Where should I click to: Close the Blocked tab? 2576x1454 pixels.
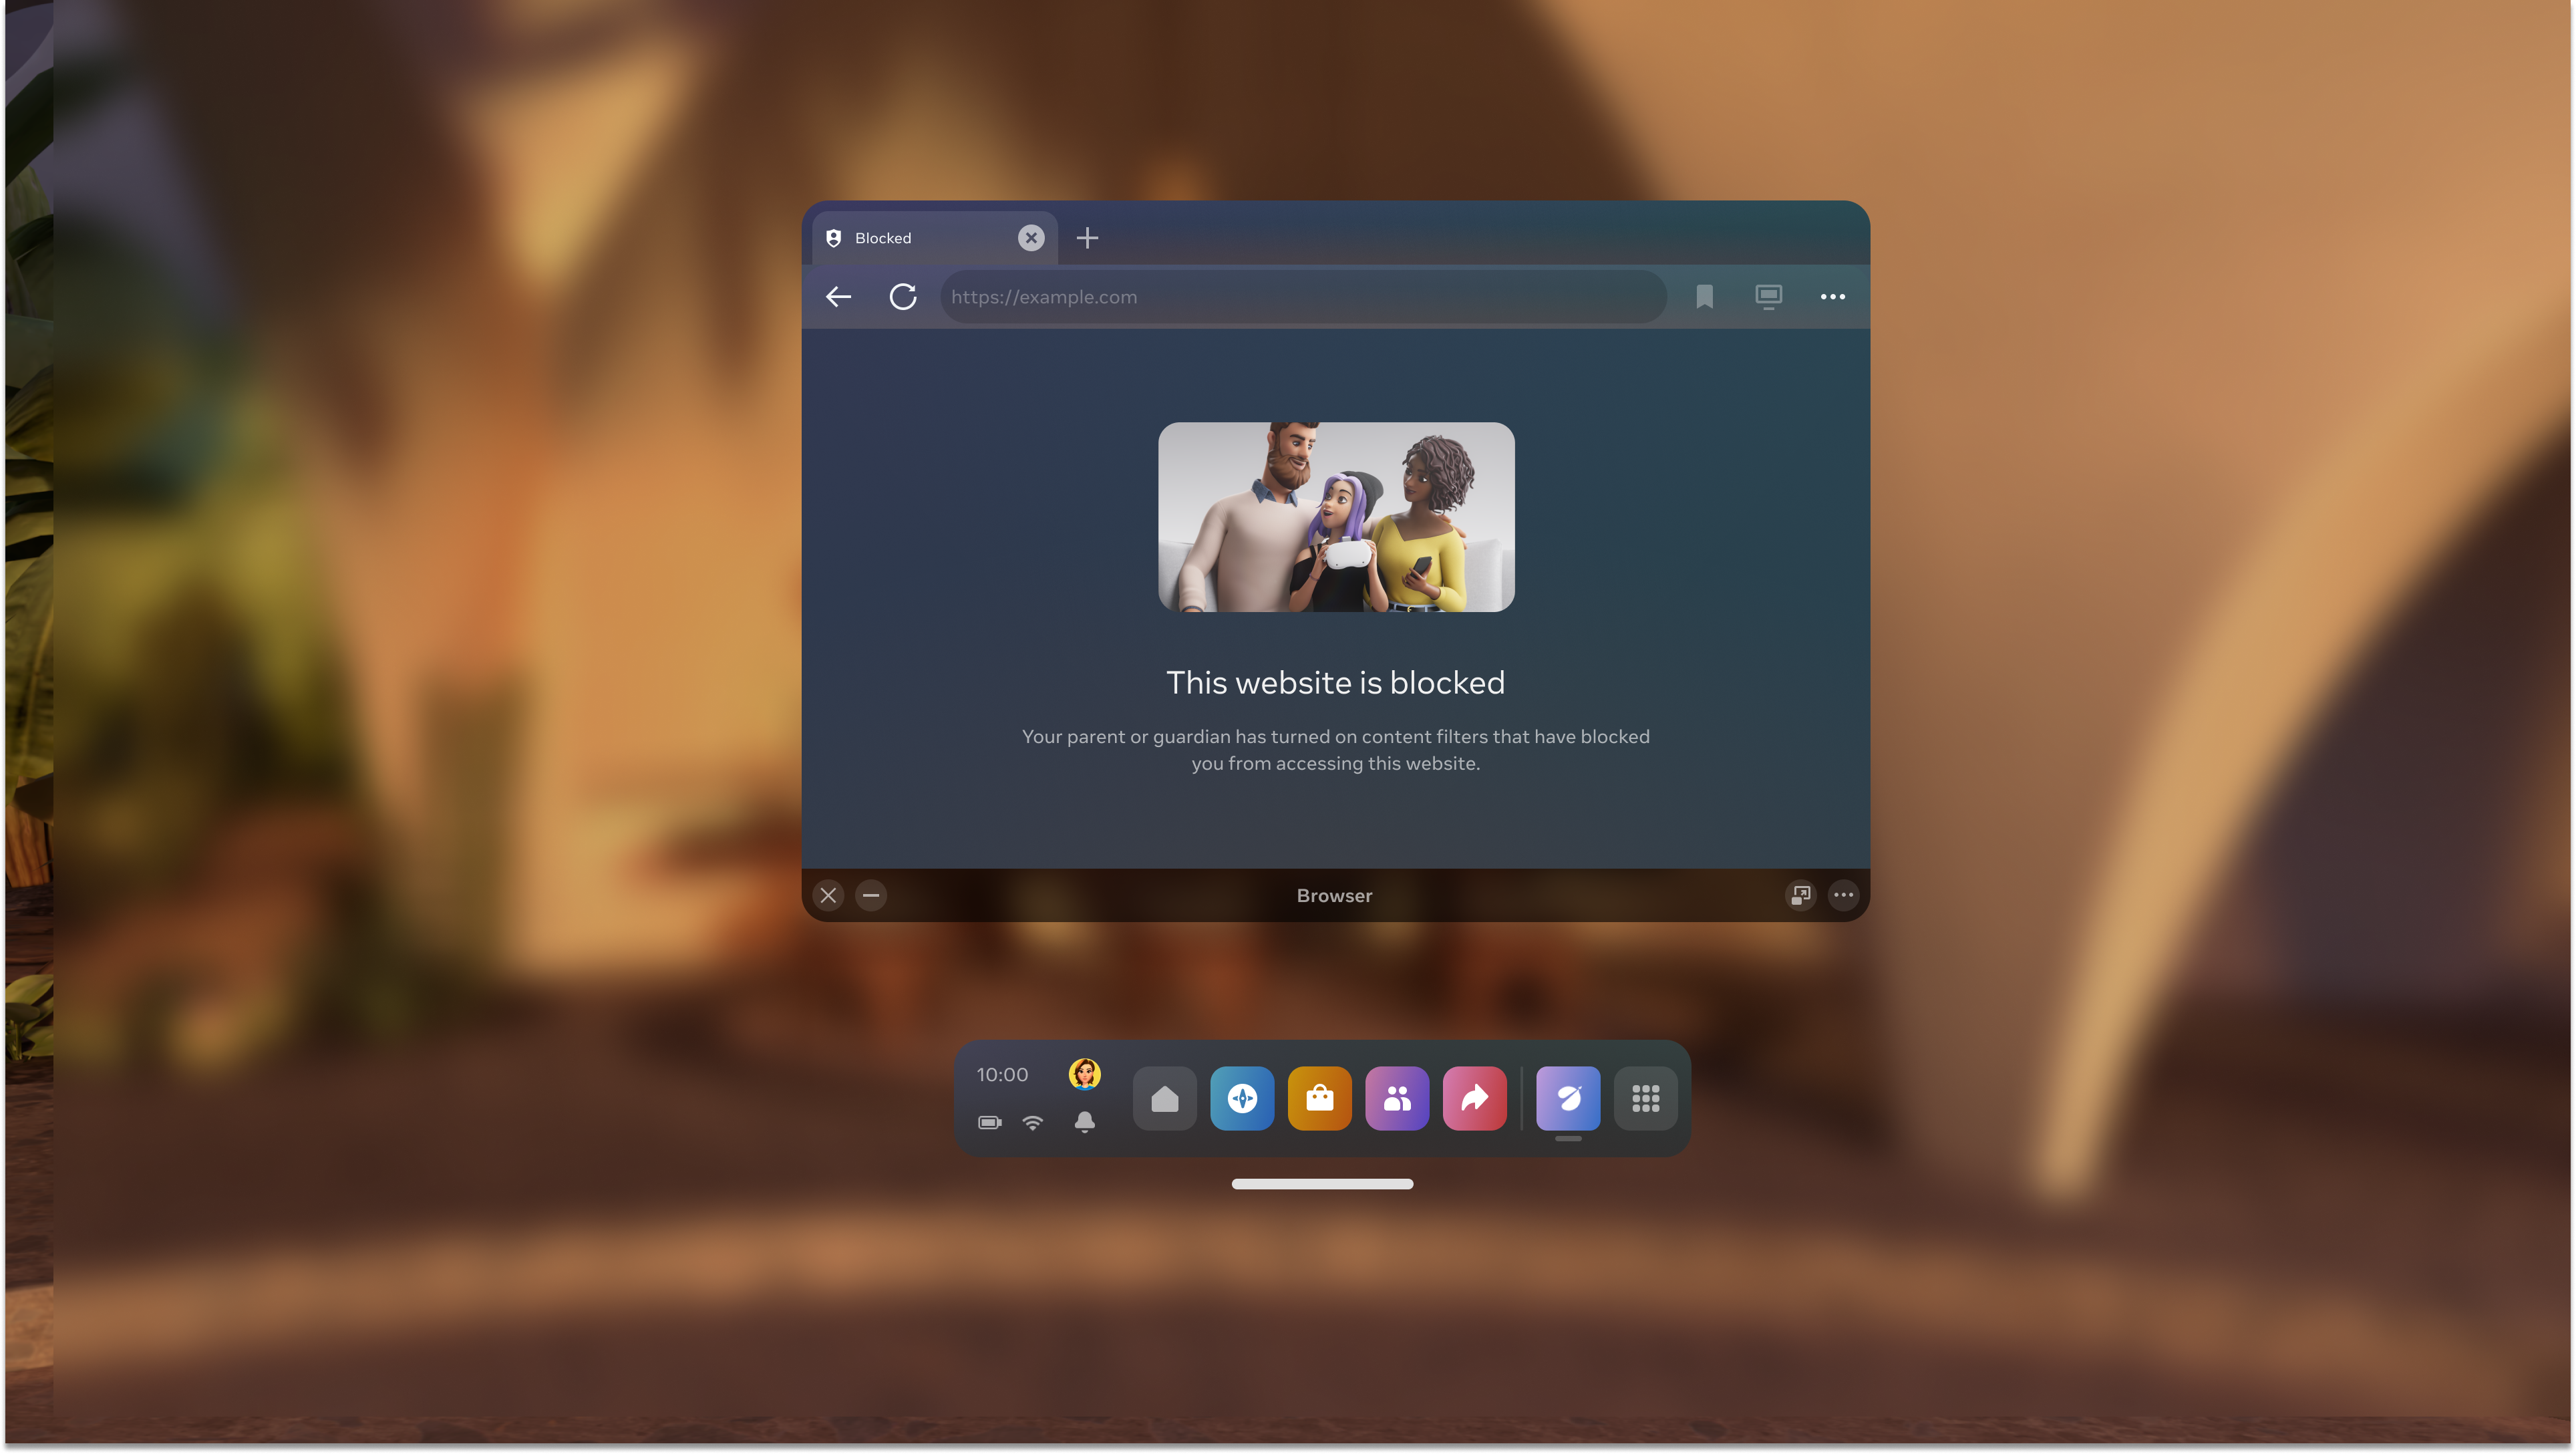1031,238
